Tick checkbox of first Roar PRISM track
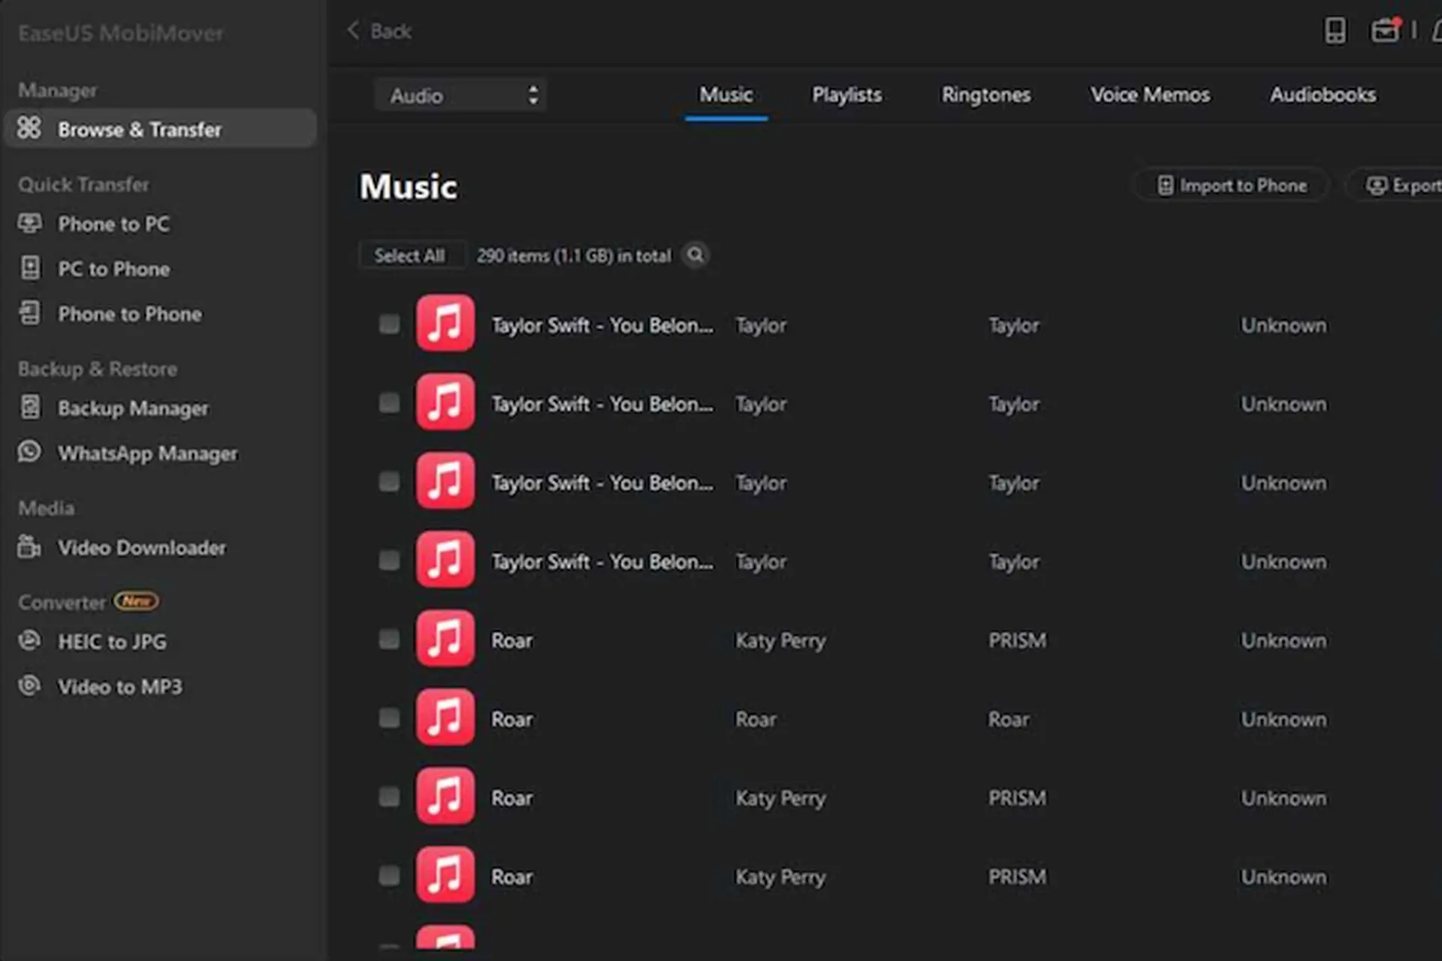The width and height of the screenshot is (1442, 961). pyautogui.click(x=389, y=639)
